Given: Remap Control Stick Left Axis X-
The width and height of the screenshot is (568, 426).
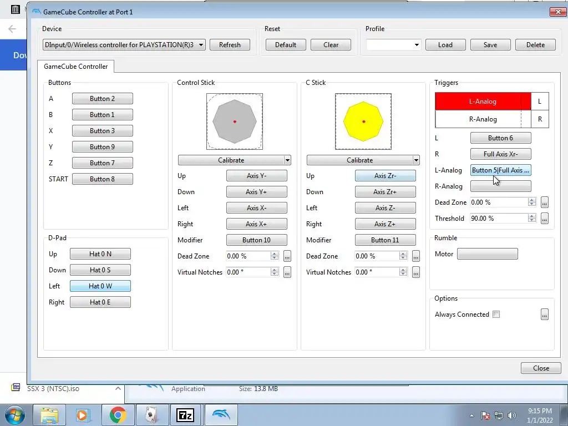Looking at the screenshot, I should (256, 208).
